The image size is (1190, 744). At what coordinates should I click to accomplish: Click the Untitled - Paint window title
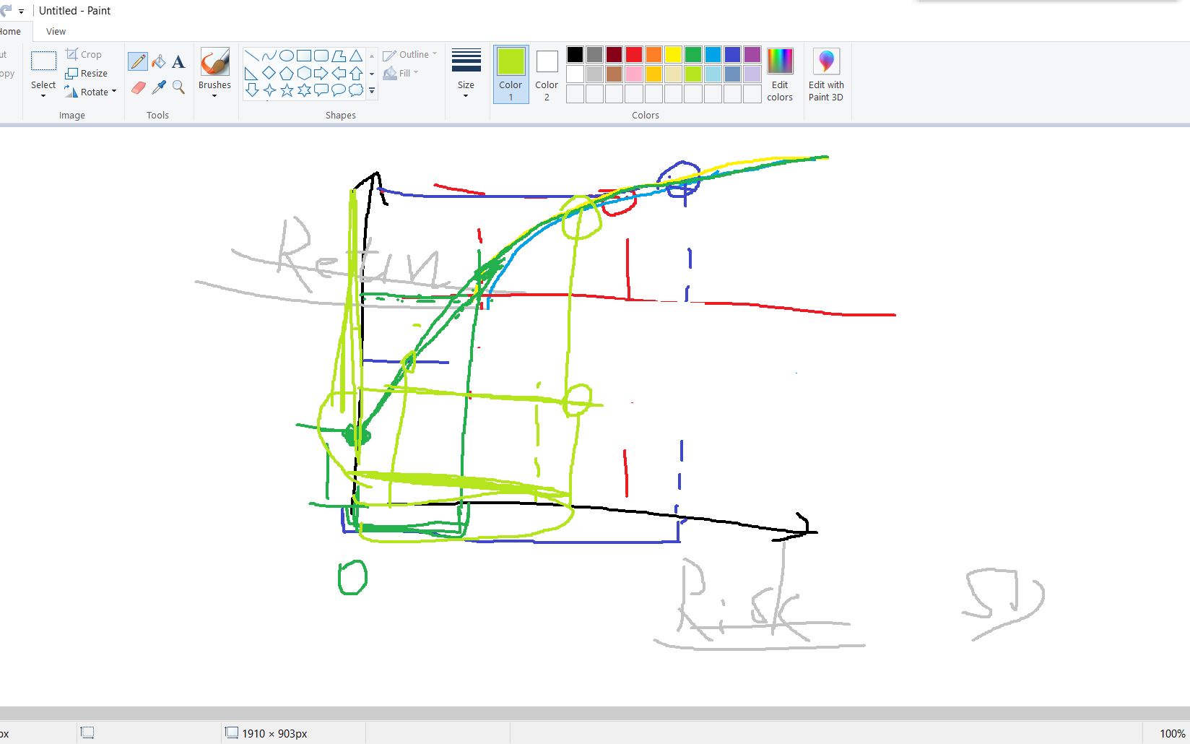point(75,11)
